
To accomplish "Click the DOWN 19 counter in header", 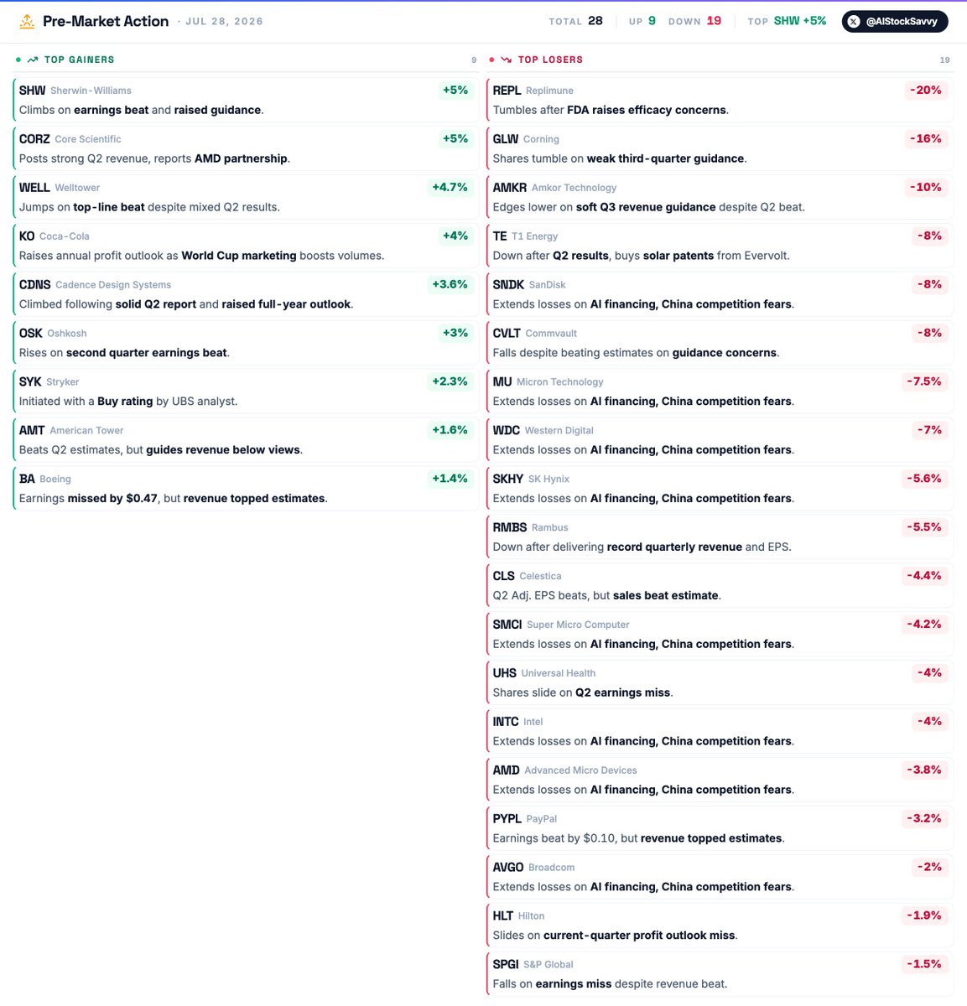I will [x=694, y=21].
